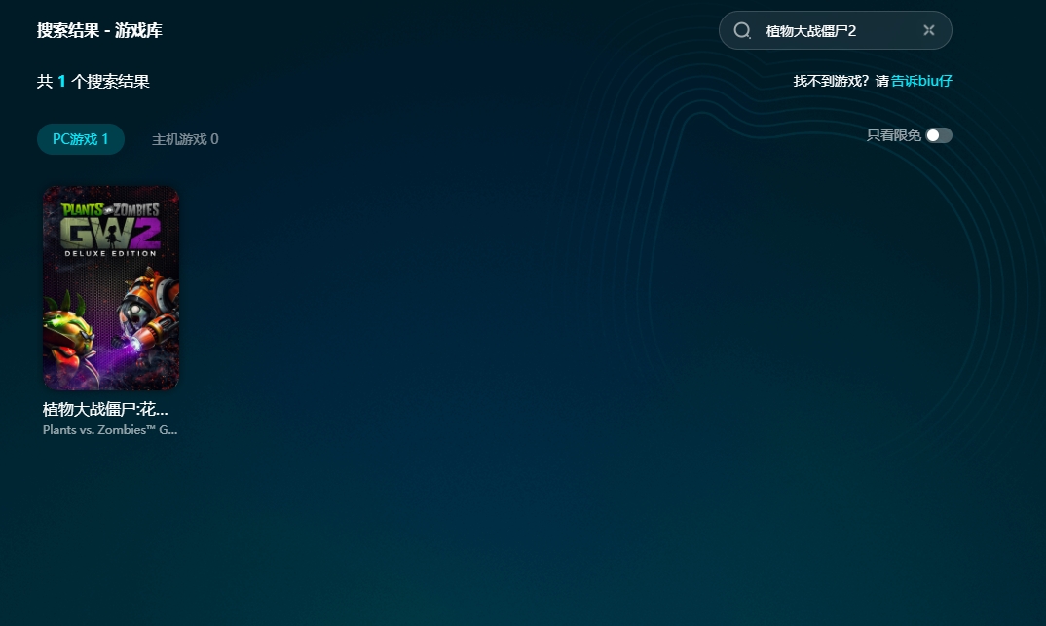Open the 主机游戏 tab
This screenshot has width=1046, height=626.
[185, 139]
